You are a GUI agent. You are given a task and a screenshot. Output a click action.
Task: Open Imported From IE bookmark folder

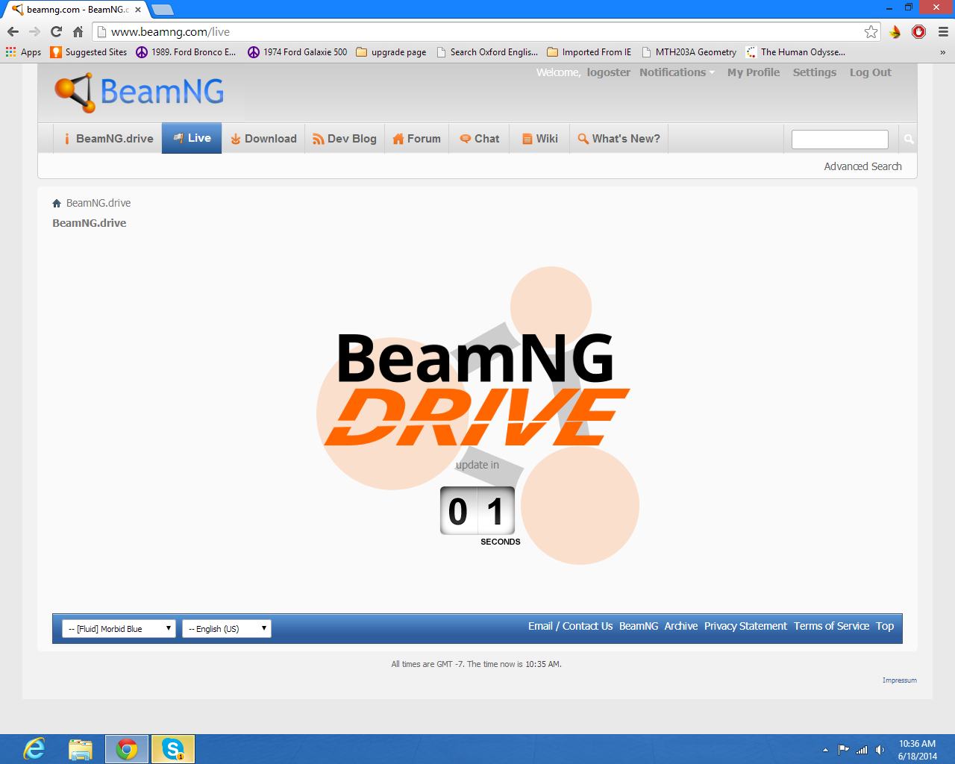pos(589,52)
